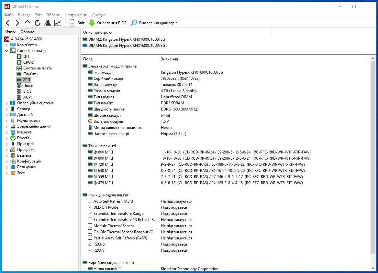Click the driver update magnifier icon
The height and width of the screenshot is (273, 378).
click(x=134, y=23)
